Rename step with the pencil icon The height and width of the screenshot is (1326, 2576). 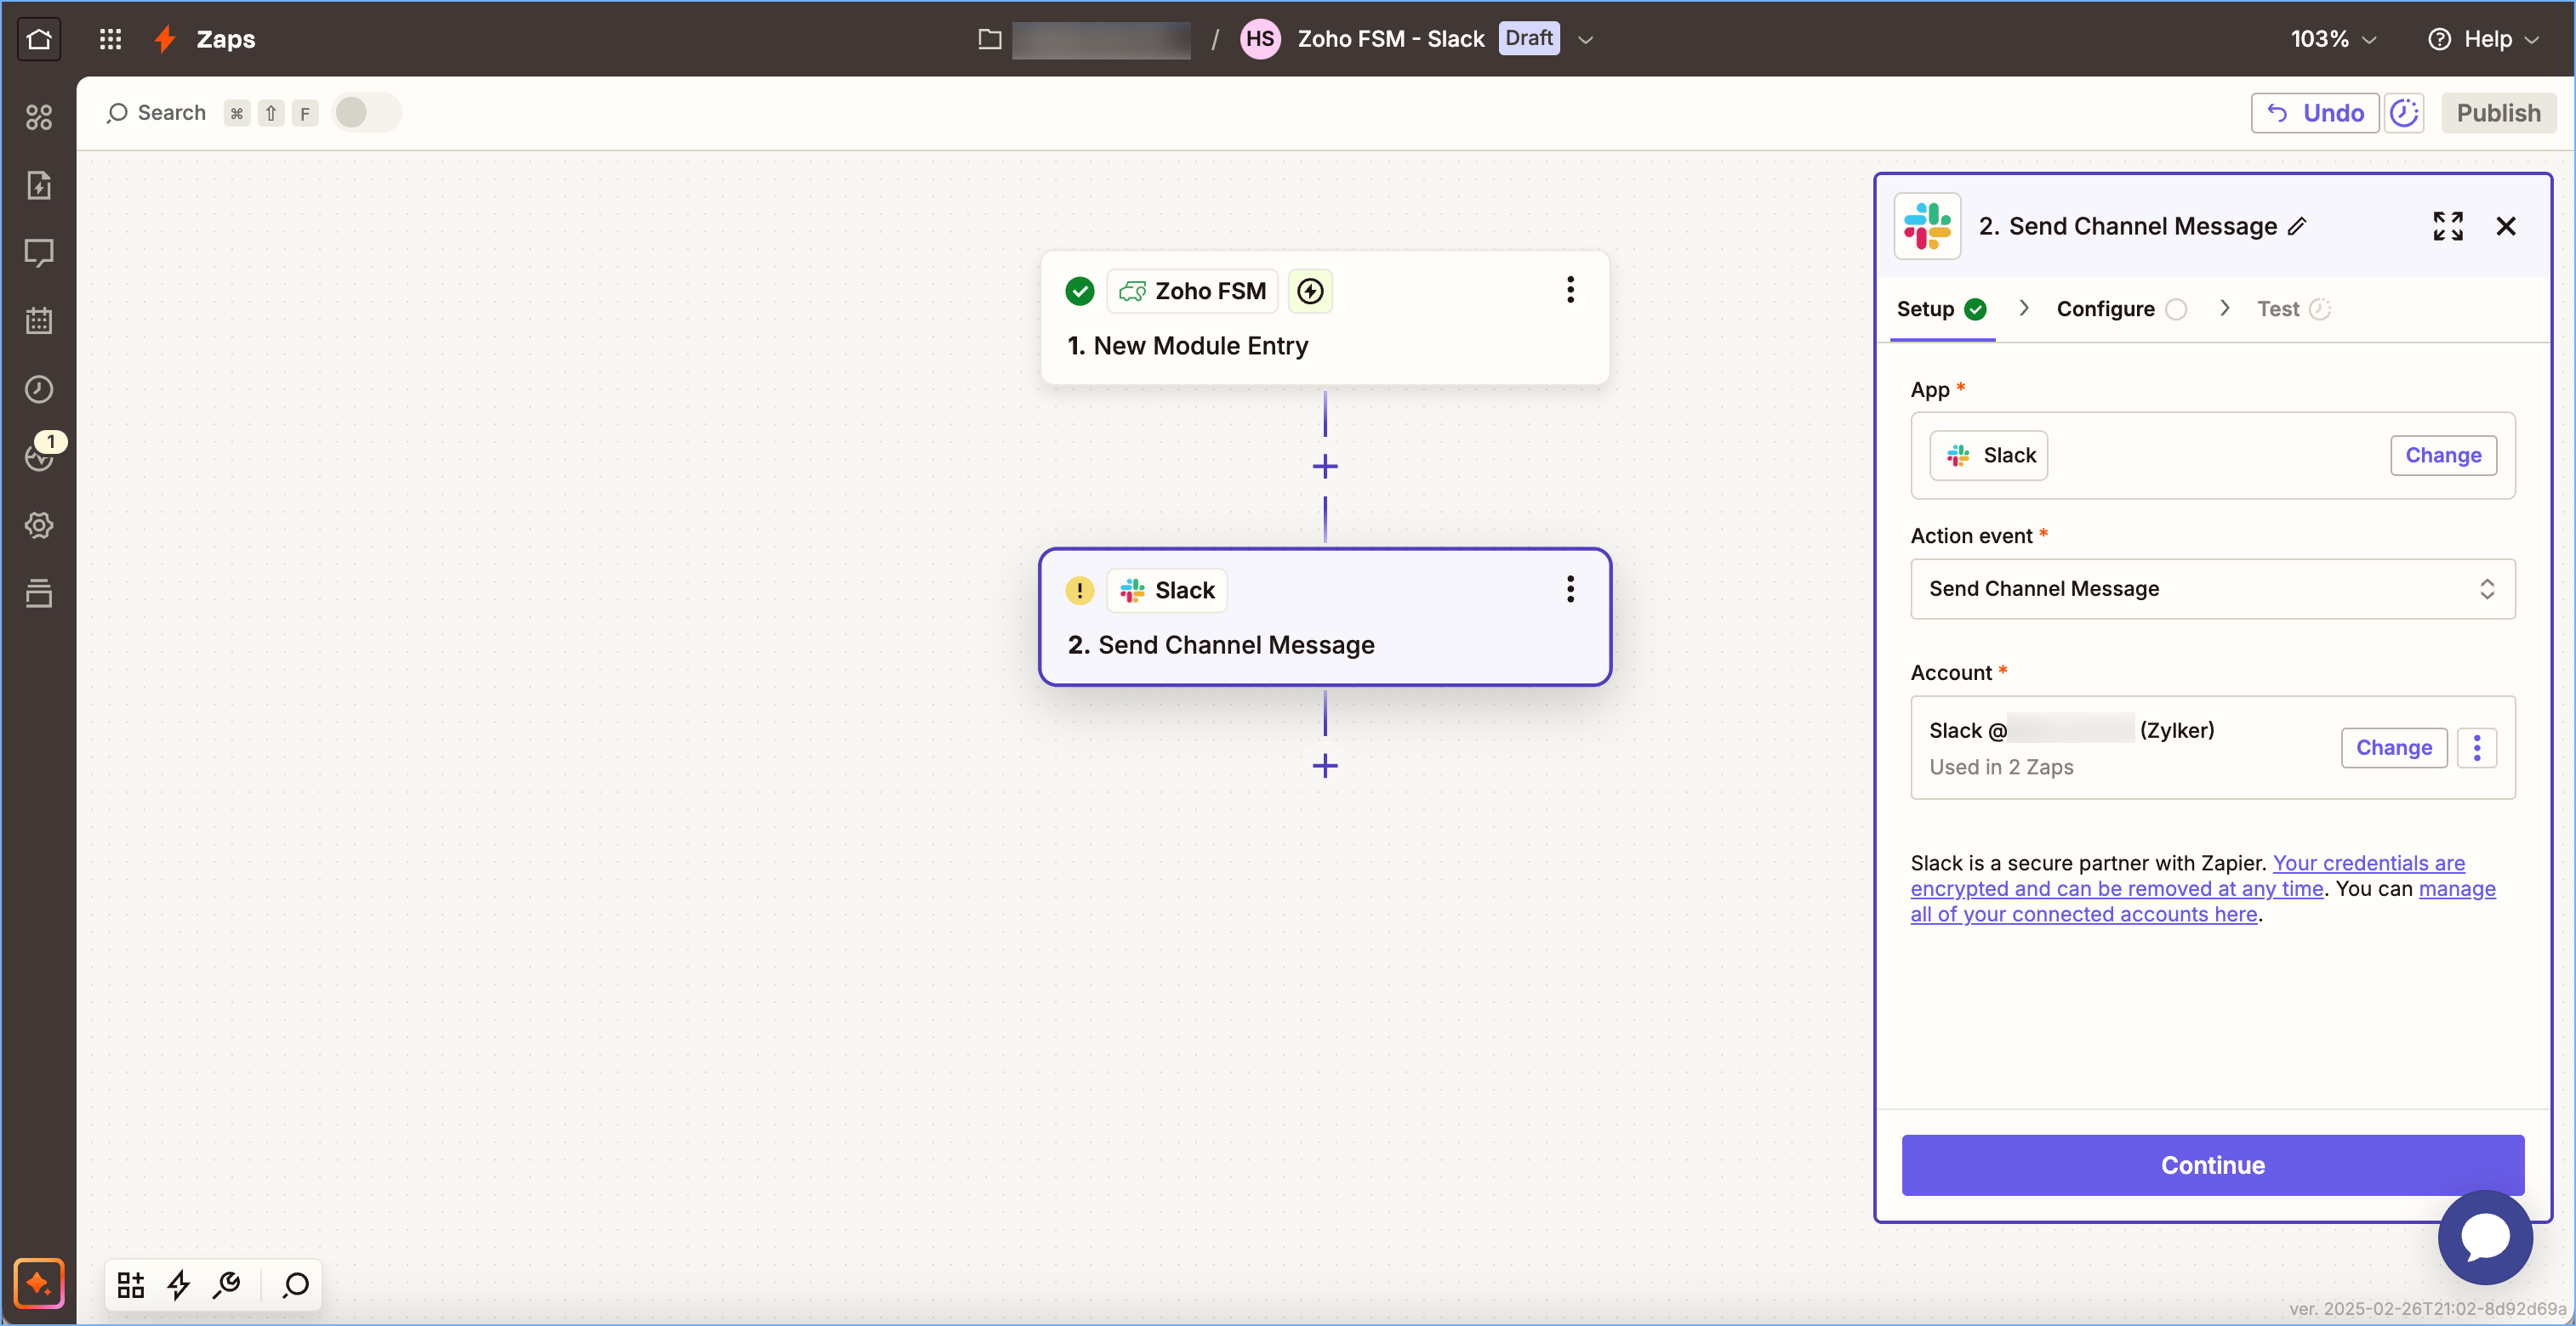pyautogui.click(x=2298, y=226)
